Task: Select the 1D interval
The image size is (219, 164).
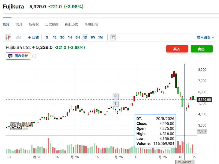Action: [x=85, y=37]
